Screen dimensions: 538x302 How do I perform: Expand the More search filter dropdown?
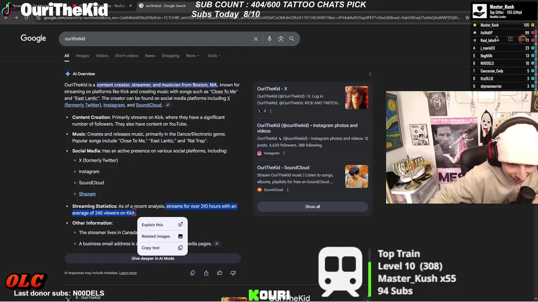point(193,56)
